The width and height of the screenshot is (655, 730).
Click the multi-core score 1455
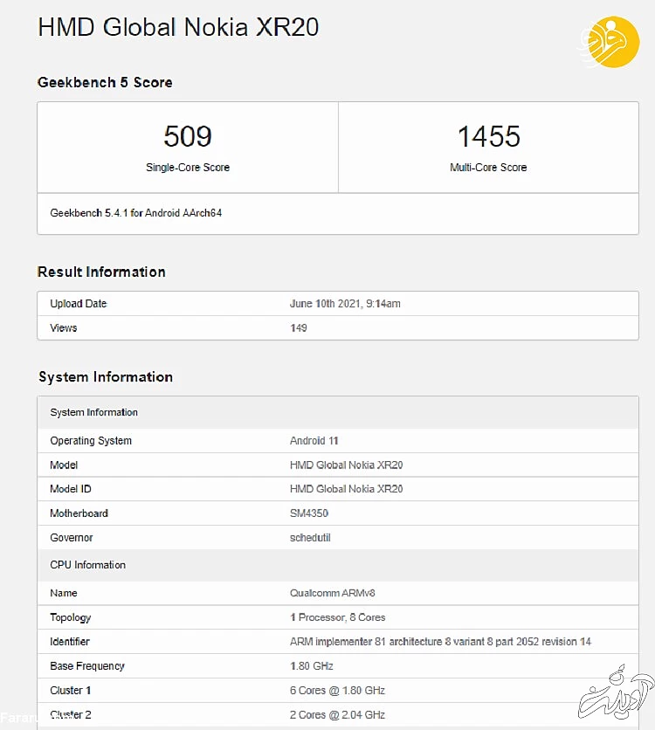pos(488,136)
